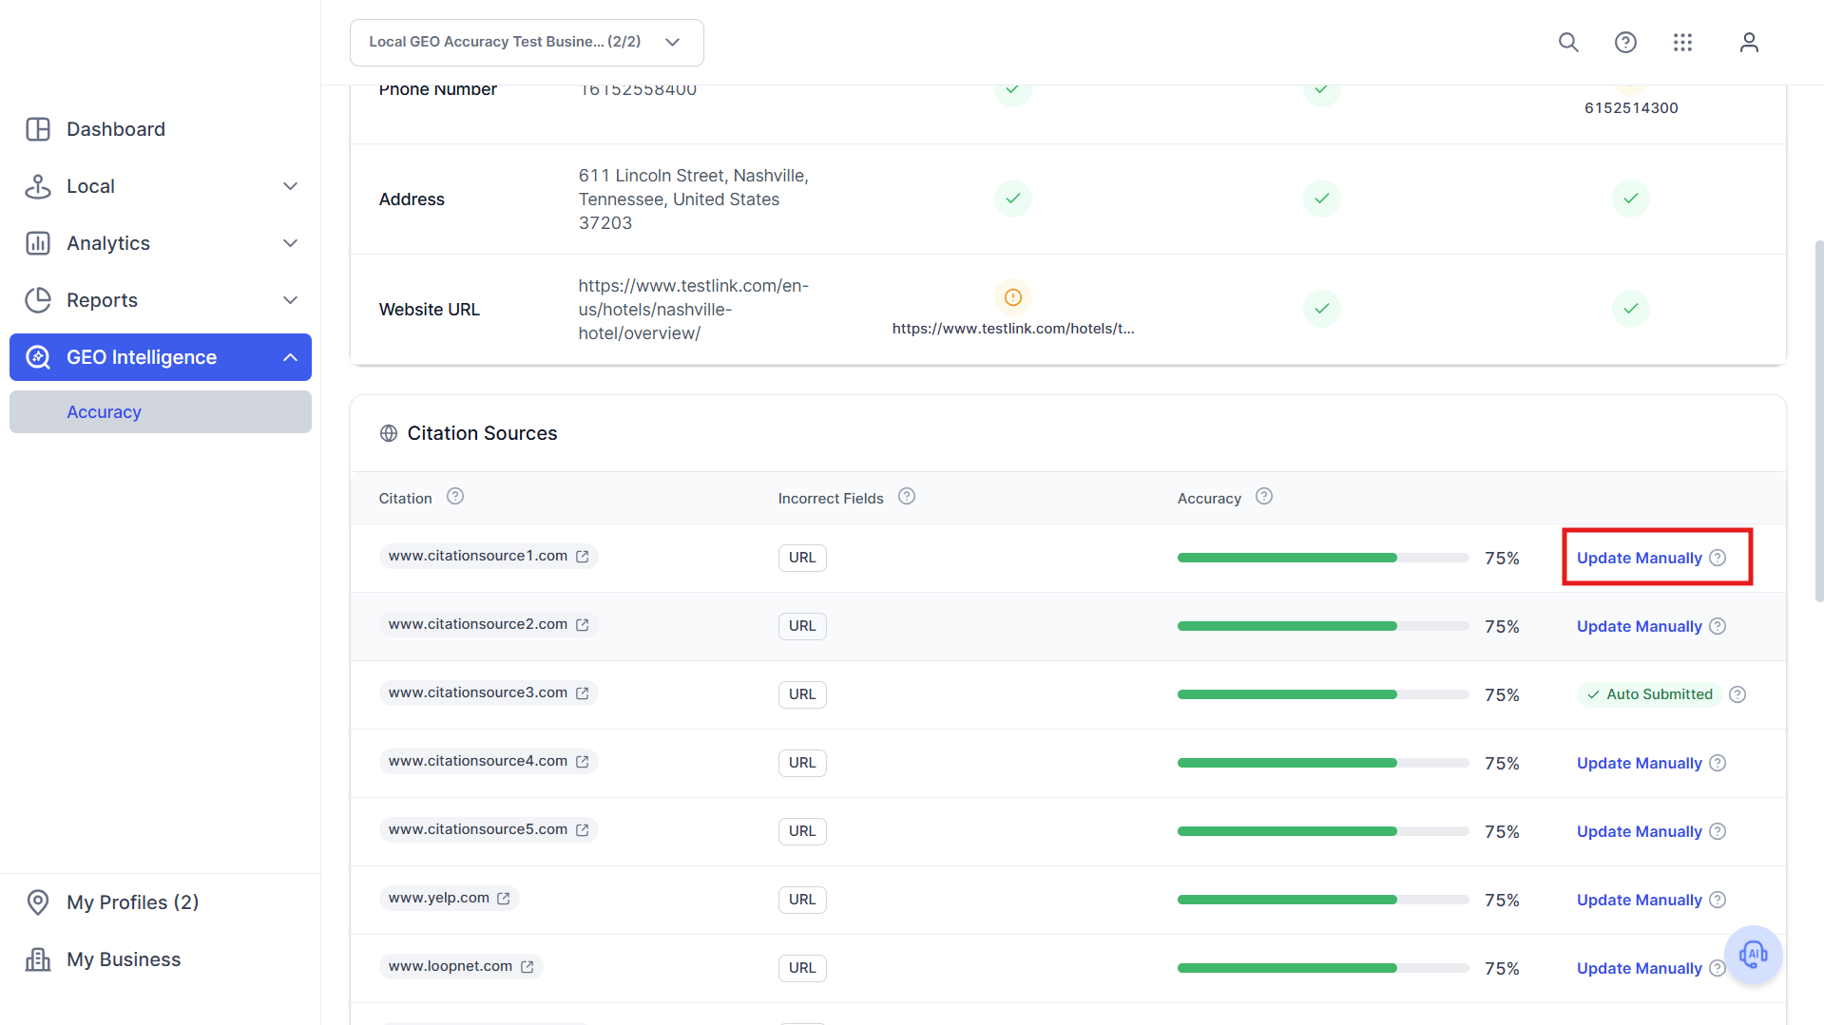Screen dimensions: 1824x1025
Task: Click Update Manually for citationsource2.com
Action: (1639, 626)
